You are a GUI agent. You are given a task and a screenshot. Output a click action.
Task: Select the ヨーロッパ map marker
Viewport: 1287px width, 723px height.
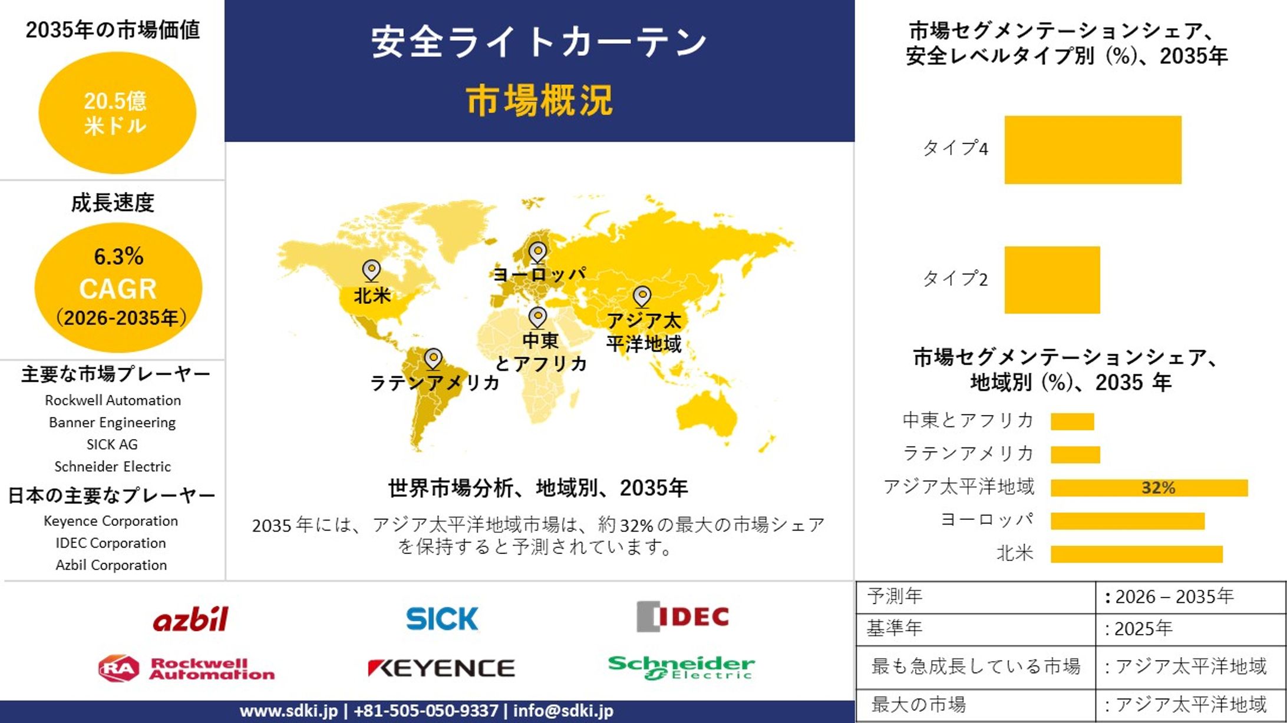click(537, 250)
